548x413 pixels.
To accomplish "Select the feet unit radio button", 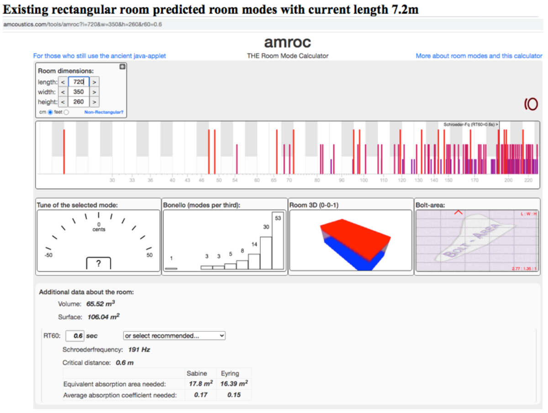I will coord(67,112).
